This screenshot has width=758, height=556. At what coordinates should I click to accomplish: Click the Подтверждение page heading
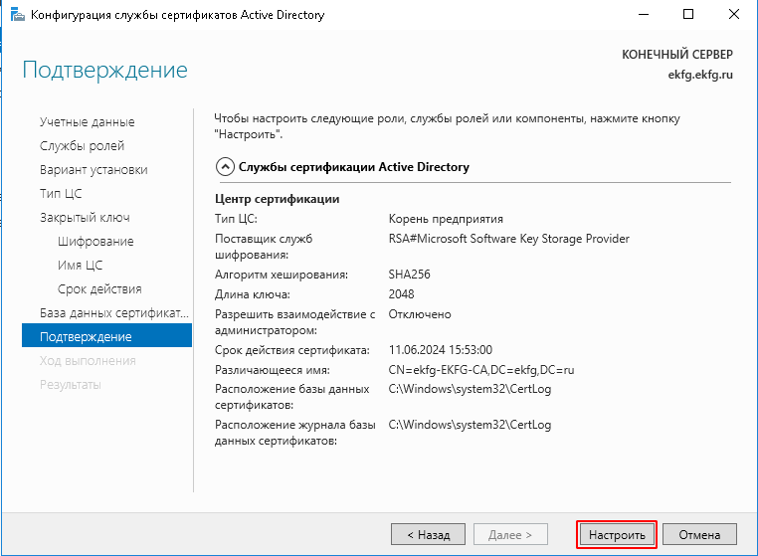(x=104, y=70)
